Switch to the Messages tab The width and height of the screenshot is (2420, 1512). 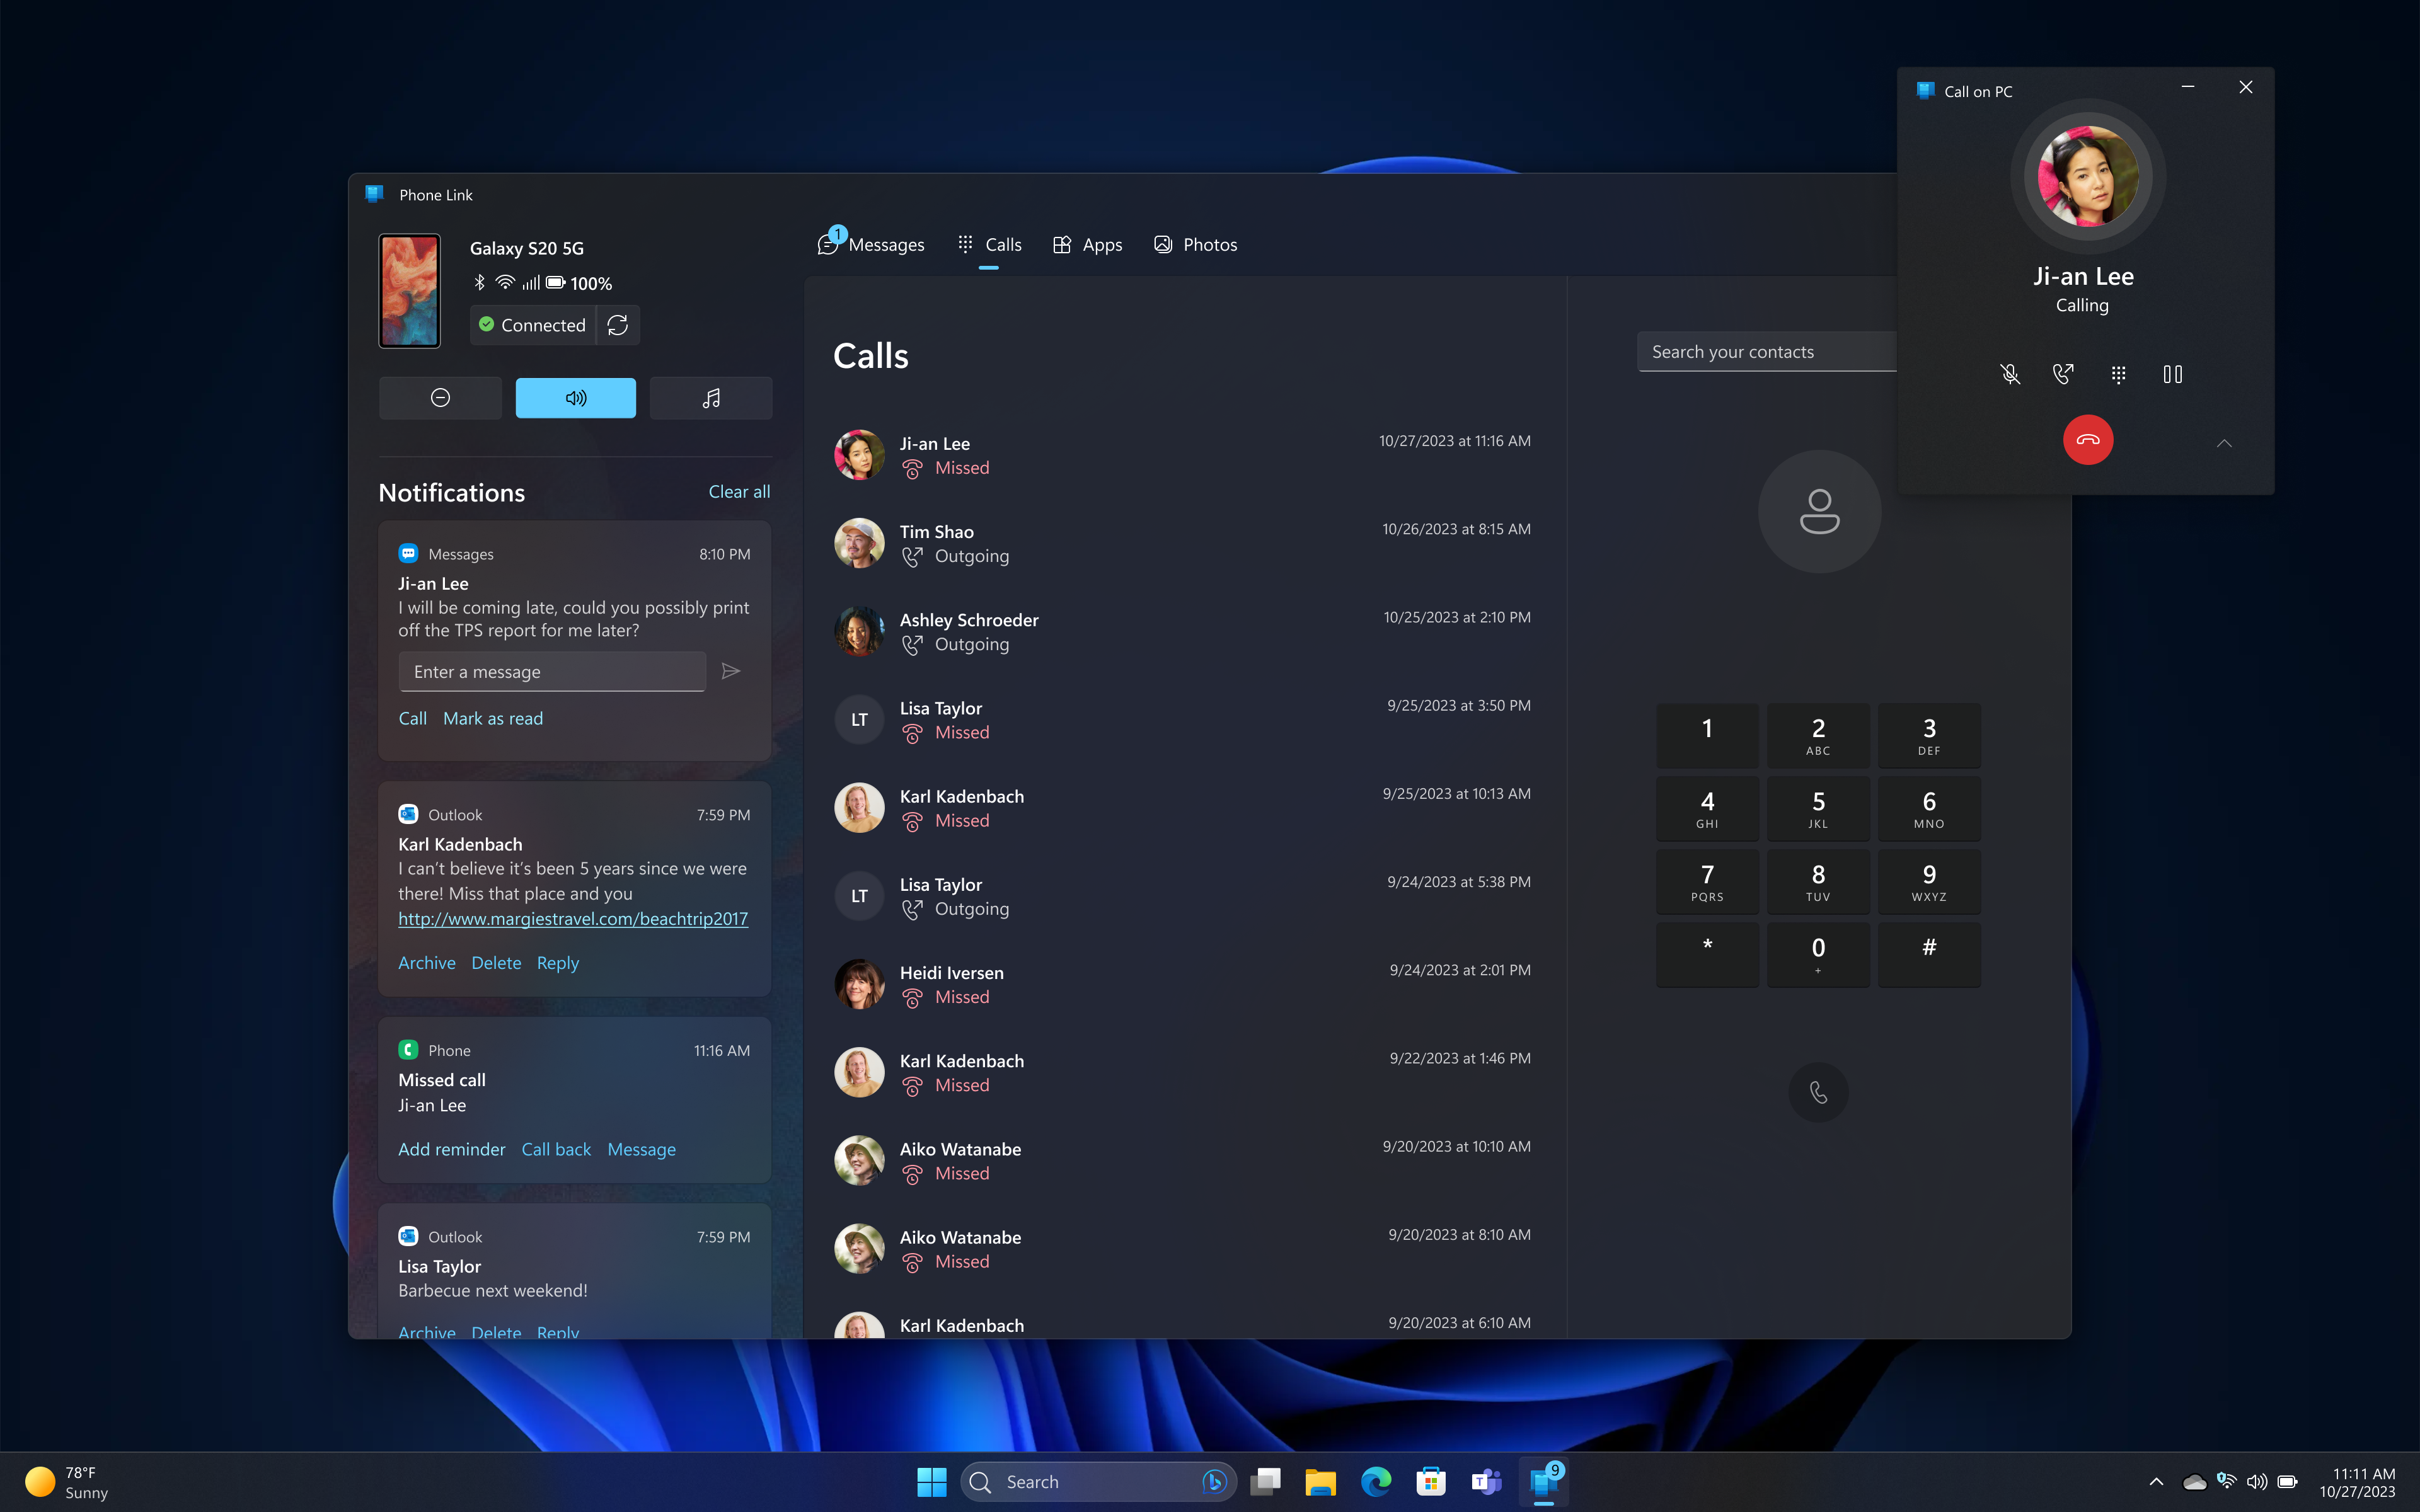(x=871, y=245)
